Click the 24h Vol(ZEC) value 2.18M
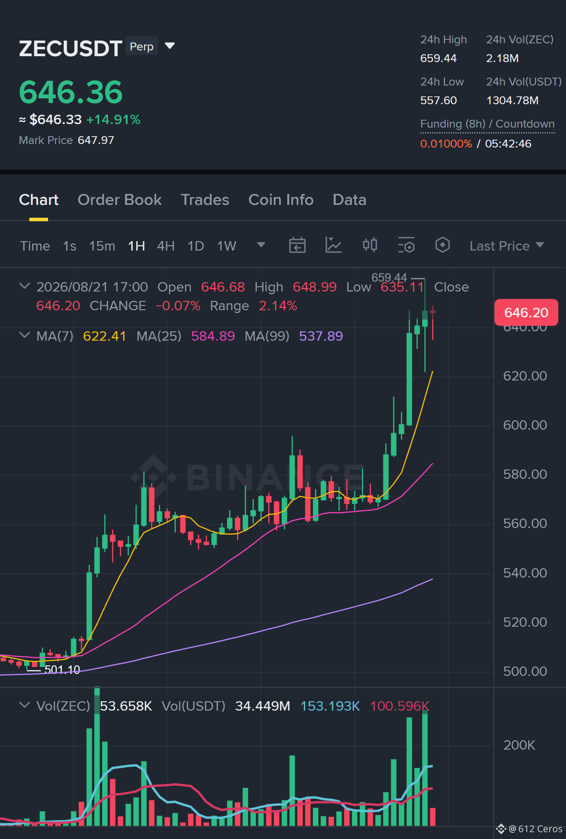The image size is (566, 839). click(x=502, y=58)
